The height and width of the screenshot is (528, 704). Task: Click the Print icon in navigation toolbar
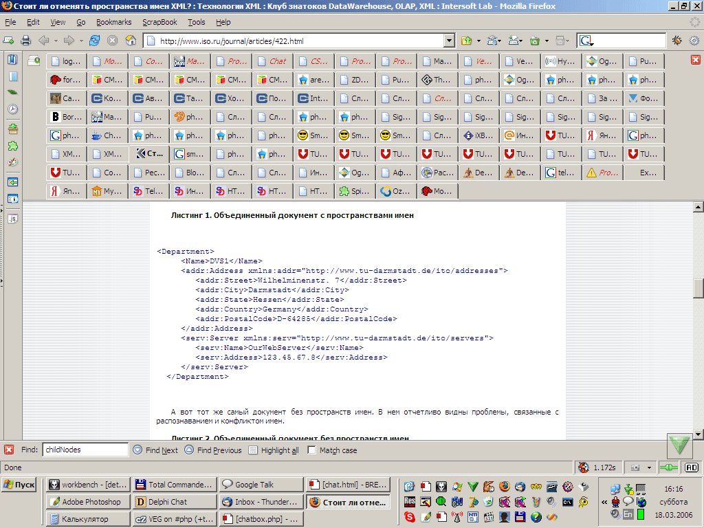(25, 41)
